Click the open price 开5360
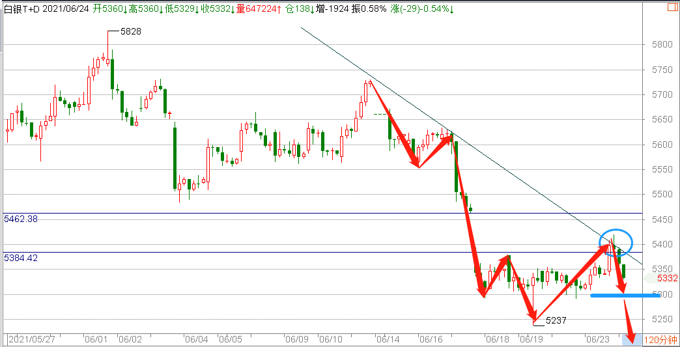This screenshot has width=680, height=347. coord(108,9)
